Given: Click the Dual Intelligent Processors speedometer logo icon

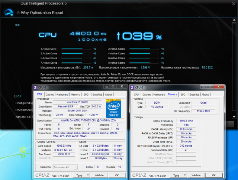Looking at the screenshot, I should tap(9, 13).
